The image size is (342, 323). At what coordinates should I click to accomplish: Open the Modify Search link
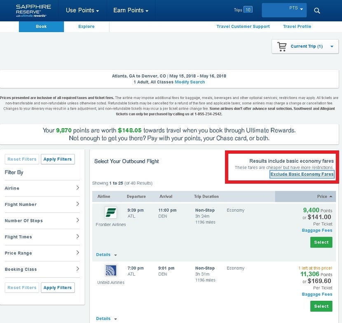190,82
